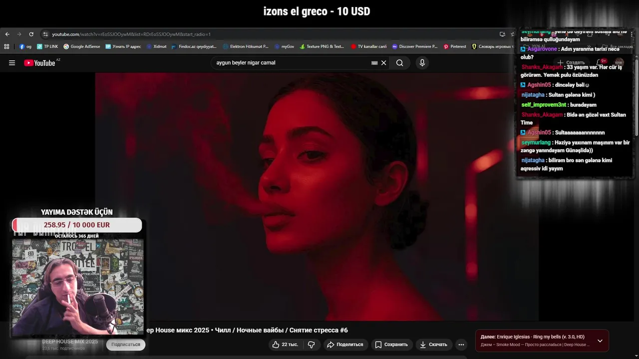Click Agshin05's 'dincələy bəli' message
The height and width of the screenshot is (359, 639).
coord(555,85)
